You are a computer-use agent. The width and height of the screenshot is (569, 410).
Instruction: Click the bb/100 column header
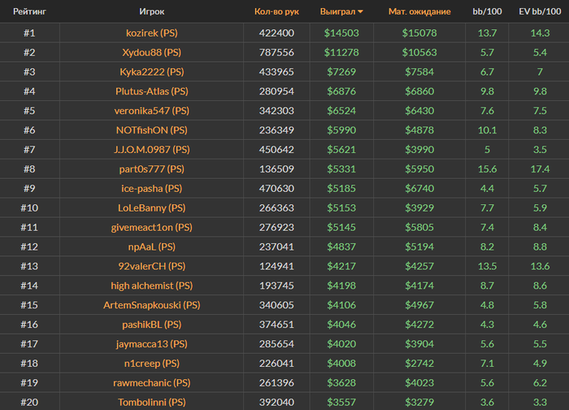click(x=487, y=11)
